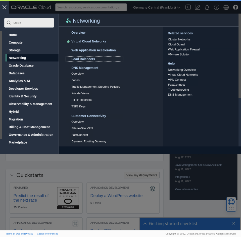Open HTTP Redirects link
Viewport: 241px width, 237px height.
[x=82, y=100]
